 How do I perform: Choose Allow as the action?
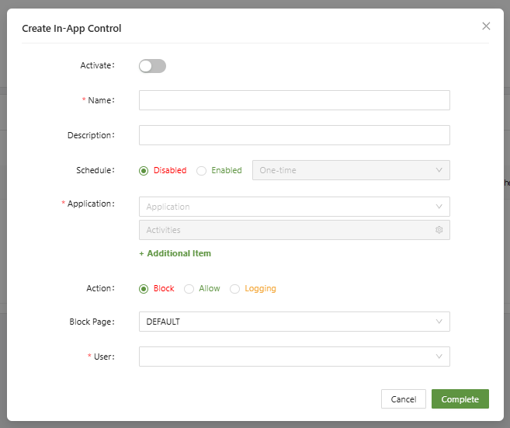(x=189, y=289)
